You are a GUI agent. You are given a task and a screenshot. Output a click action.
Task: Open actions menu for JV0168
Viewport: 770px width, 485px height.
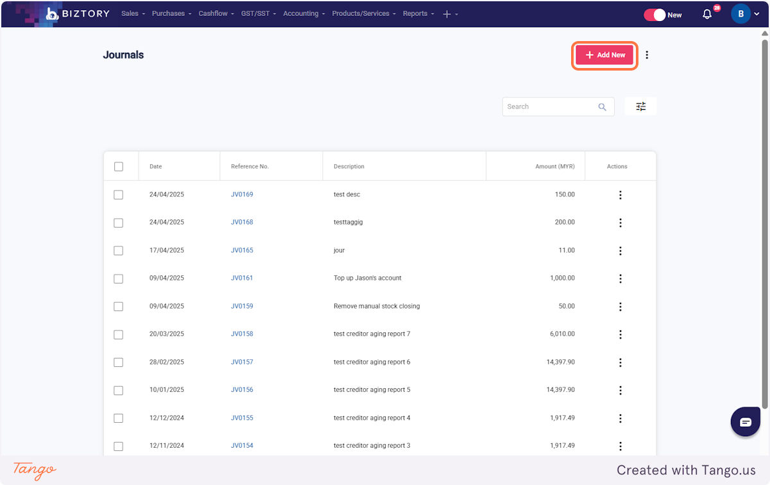pyautogui.click(x=620, y=223)
